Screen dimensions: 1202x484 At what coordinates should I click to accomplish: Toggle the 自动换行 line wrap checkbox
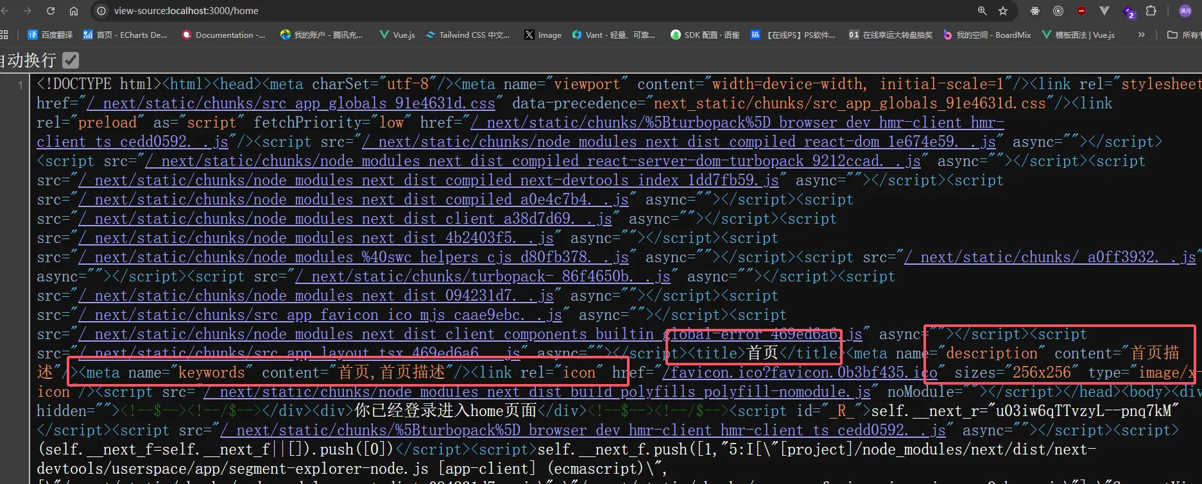point(71,60)
